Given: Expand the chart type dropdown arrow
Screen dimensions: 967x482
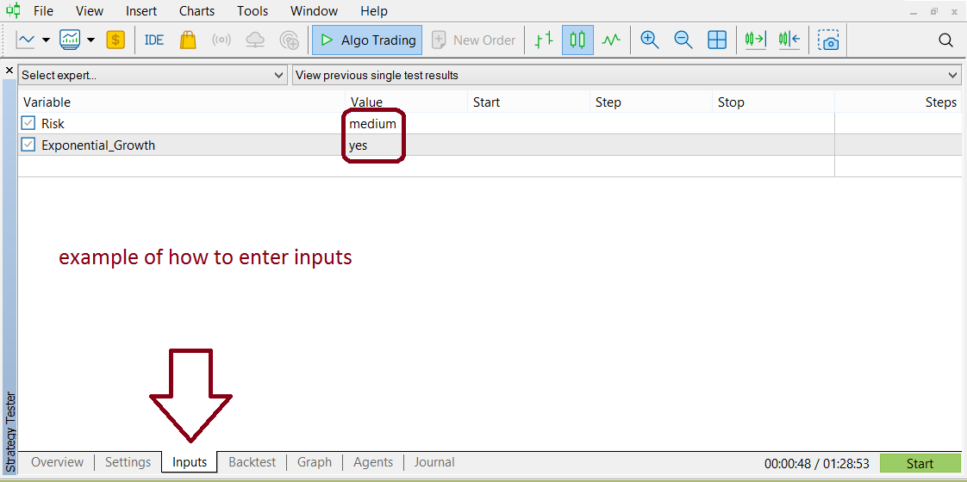Looking at the screenshot, I should coord(46,40).
